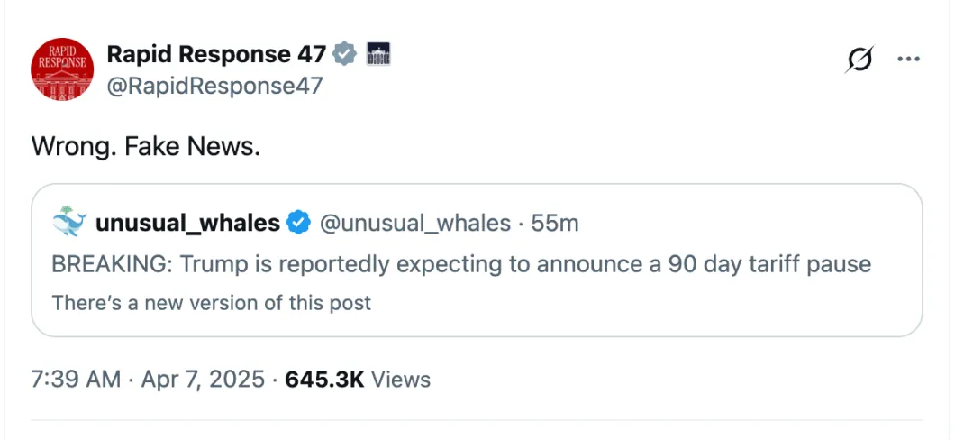Open Rapid Response 47 profile avatar
This screenshot has width=973, height=440.
pyautogui.click(x=62, y=69)
